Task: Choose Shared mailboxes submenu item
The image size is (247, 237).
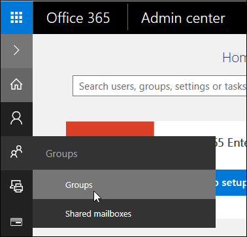Action: pyautogui.click(x=124, y=213)
